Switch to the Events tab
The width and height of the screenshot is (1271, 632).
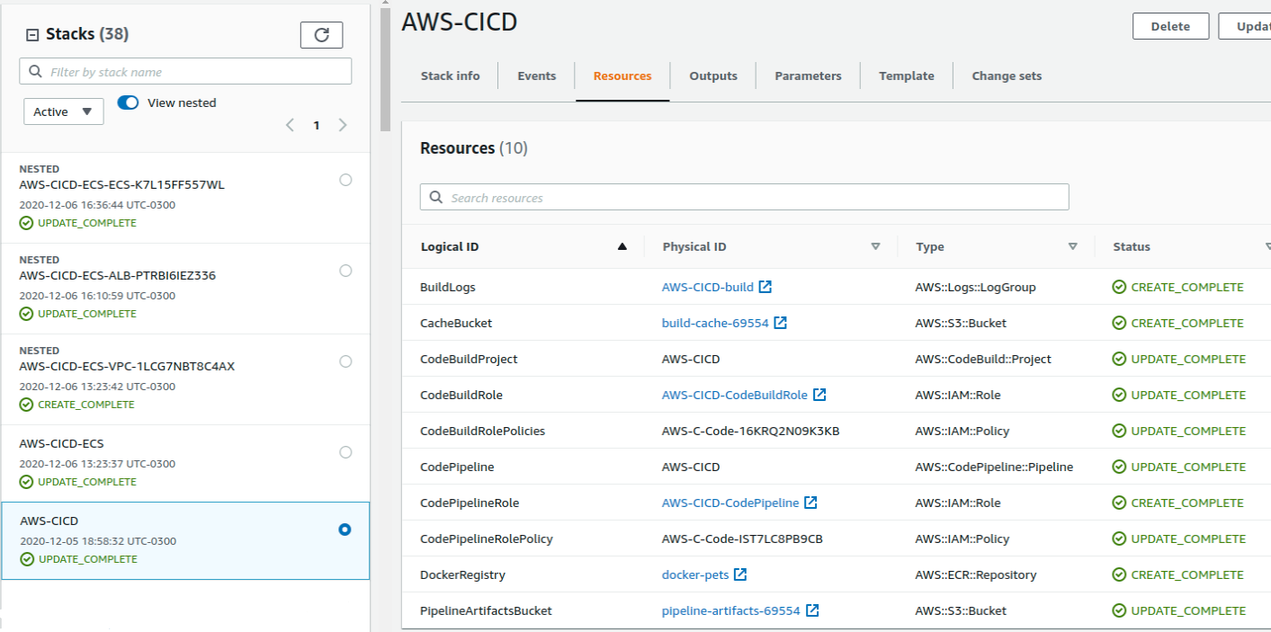(x=537, y=76)
